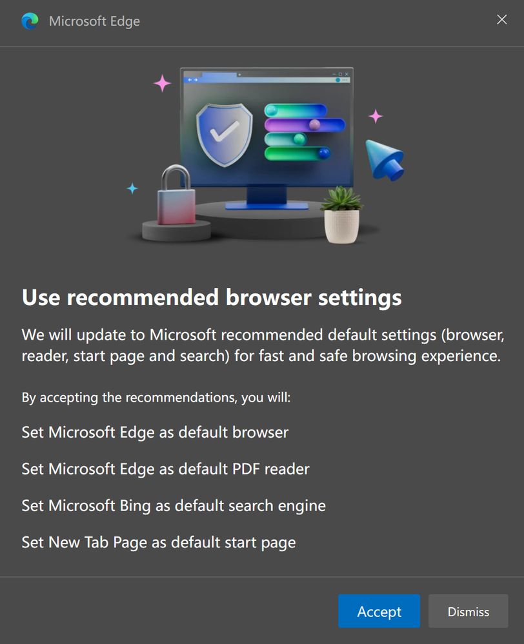Click the blue cursor arrow graphic

tap(384, 160)
